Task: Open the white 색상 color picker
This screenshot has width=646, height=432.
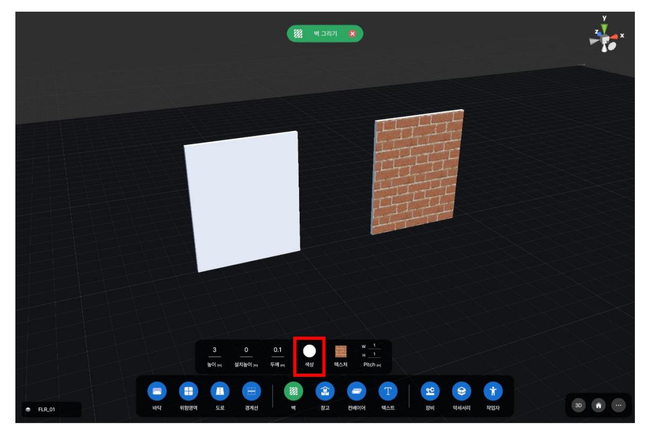Action: coord(309,351)
